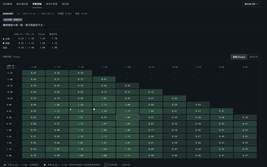Click the 1.75 LONG_TH row label

click(9, 149)
